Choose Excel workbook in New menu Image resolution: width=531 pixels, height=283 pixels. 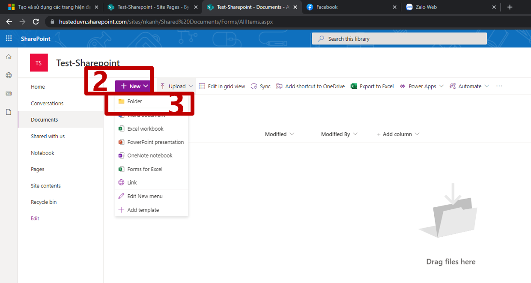point(145,129)
